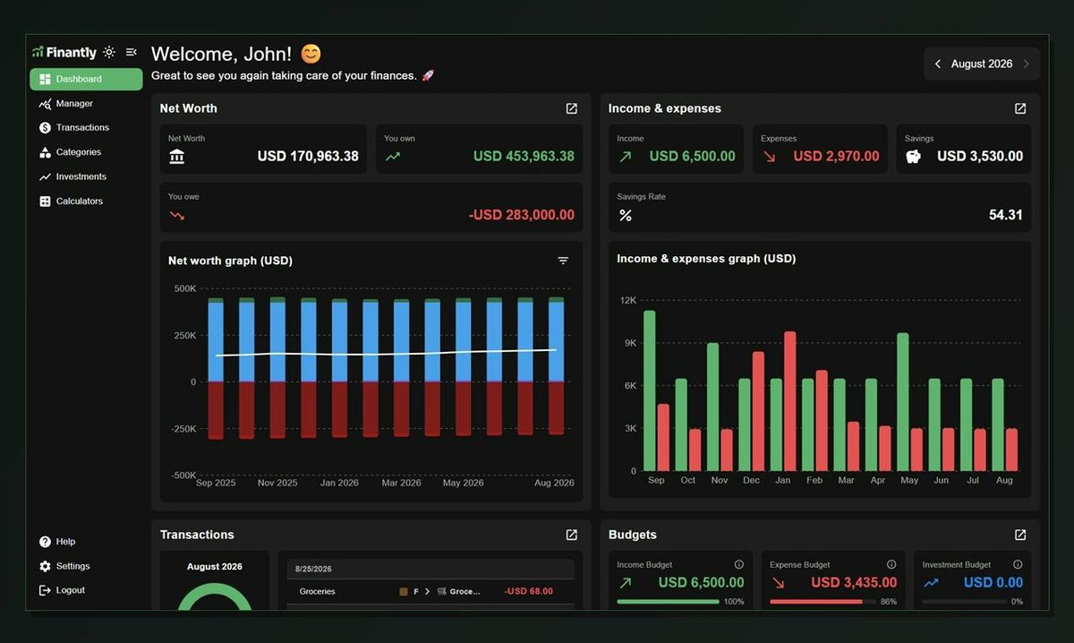Screen dimensions: 1074x643
Task: Go to previous month arrow
Action: tap(938, 64)
